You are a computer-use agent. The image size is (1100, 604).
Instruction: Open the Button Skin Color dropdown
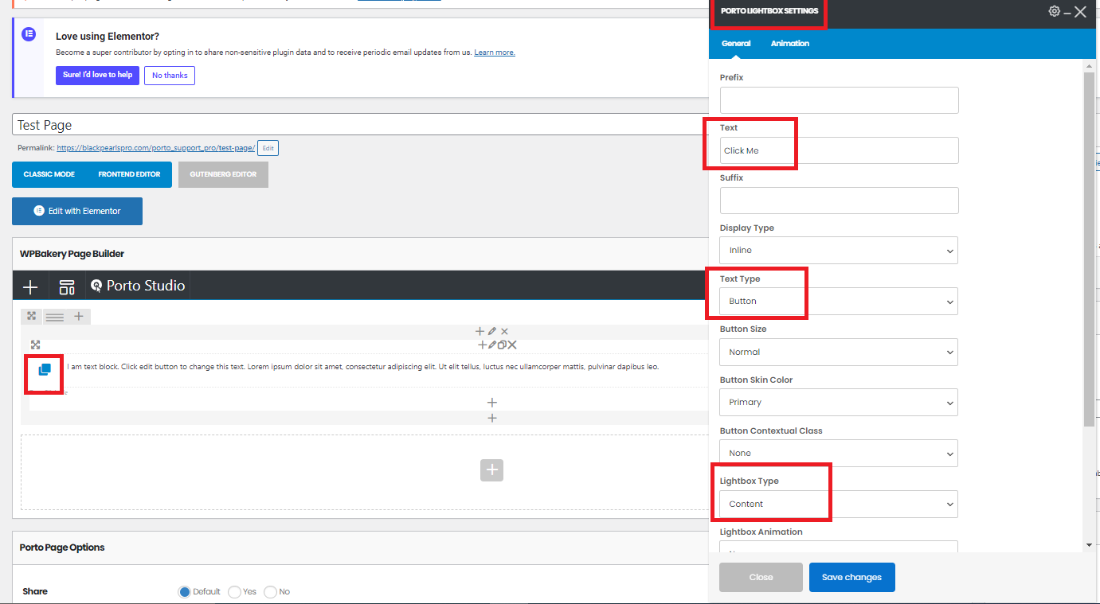(839, 402)
